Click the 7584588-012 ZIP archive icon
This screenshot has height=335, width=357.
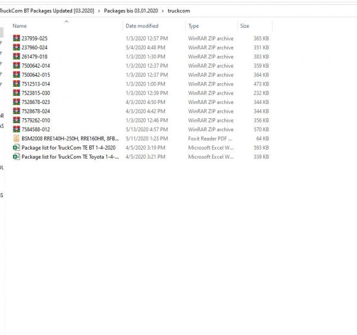pos(17,129)
